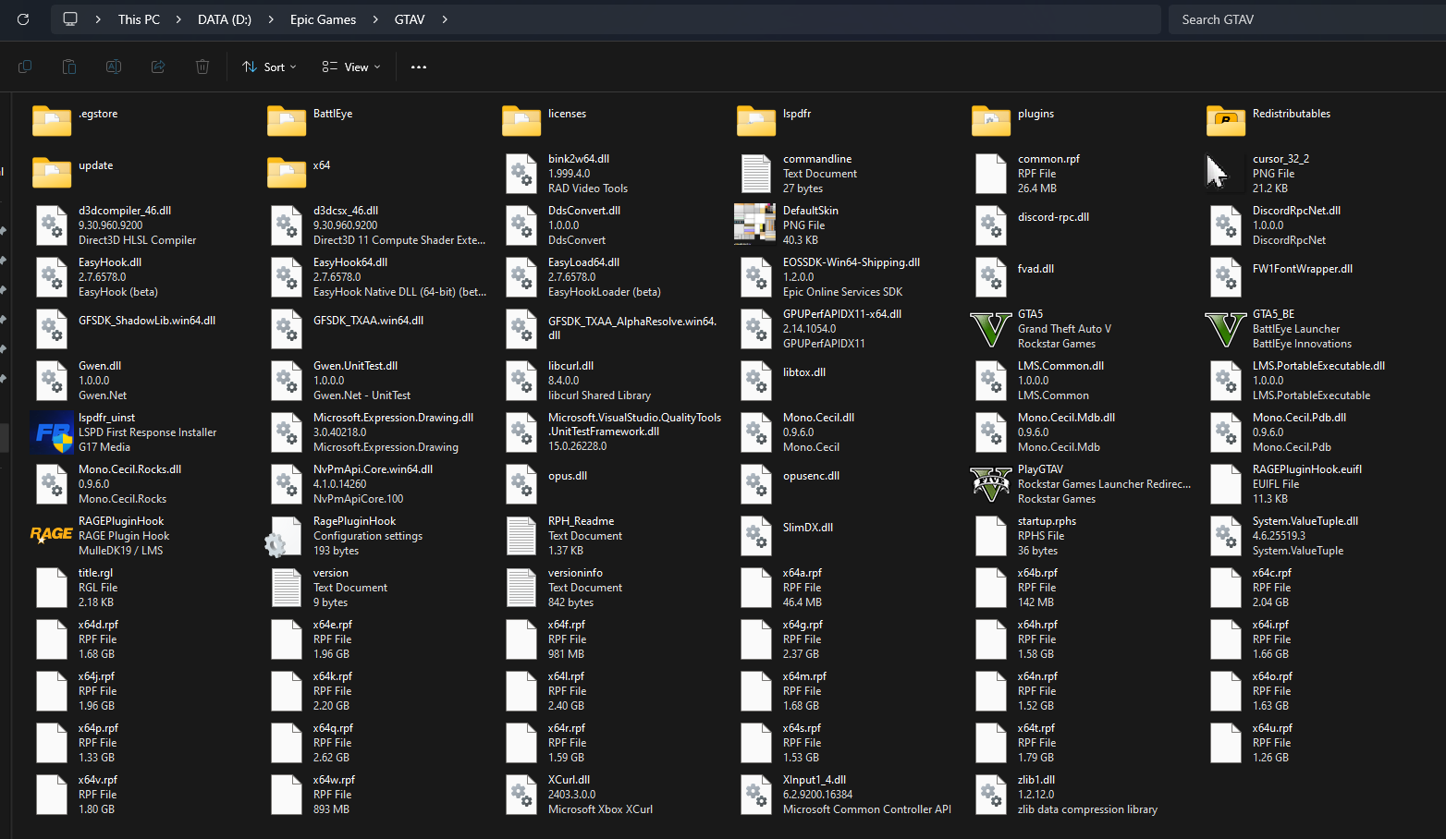Select the RAGEPluginHook.euifl file name
The height and width of the screenshot is (839, 1446).
[x=1307, y=469]
